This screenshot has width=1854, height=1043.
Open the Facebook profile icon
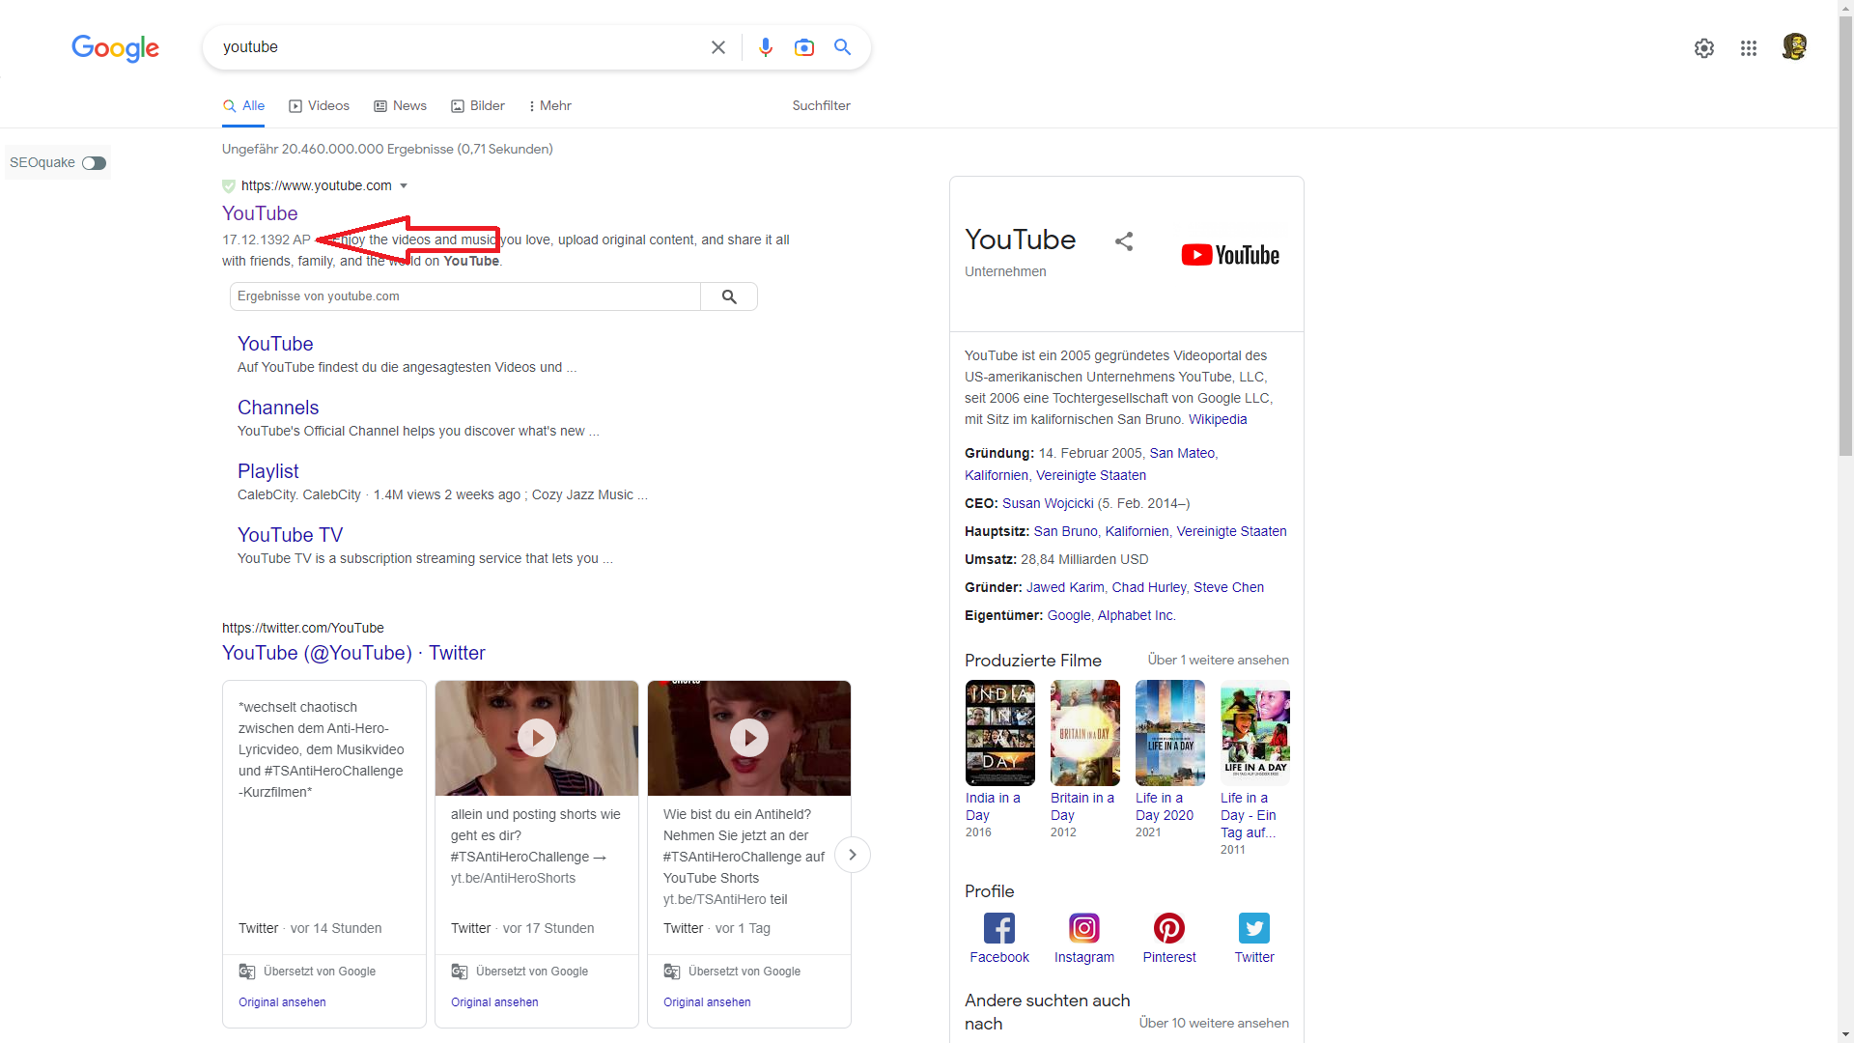point(999,928)
